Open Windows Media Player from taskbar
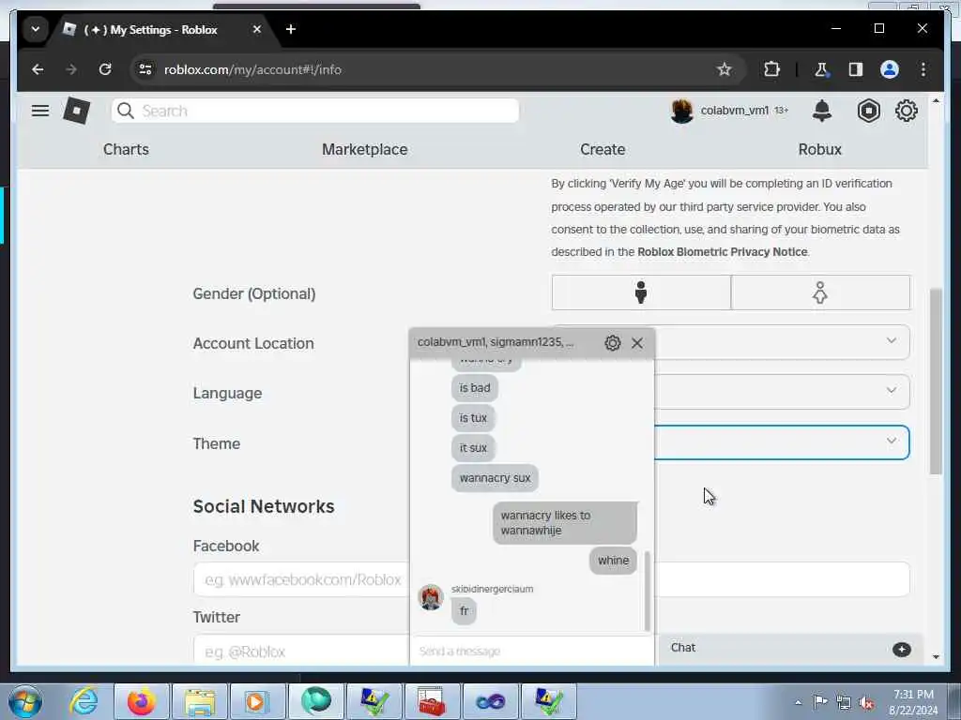 [x=257, y=701]
